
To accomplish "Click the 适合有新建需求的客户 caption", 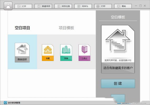I will click(x=118, y=68).
